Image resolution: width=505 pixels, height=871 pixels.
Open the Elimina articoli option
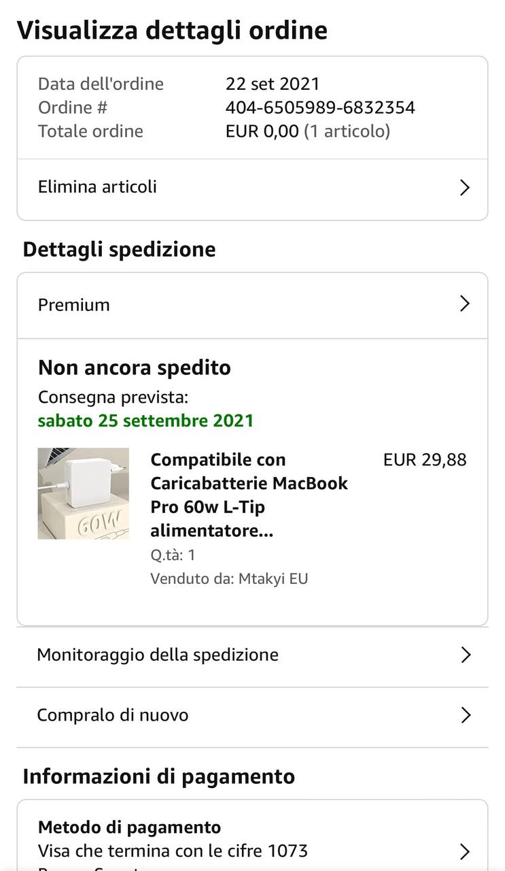[x=97, y=187]
